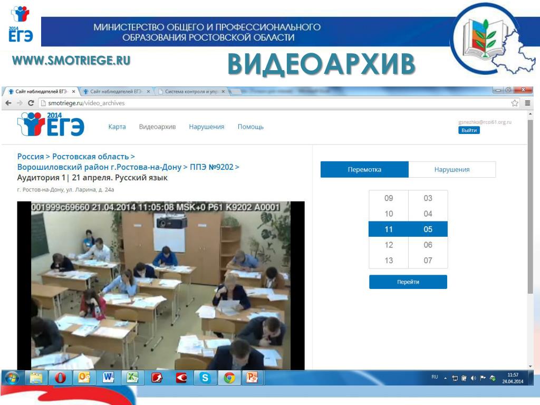Click the browser forward arrow
540x405 pixels.
[20, 103]
